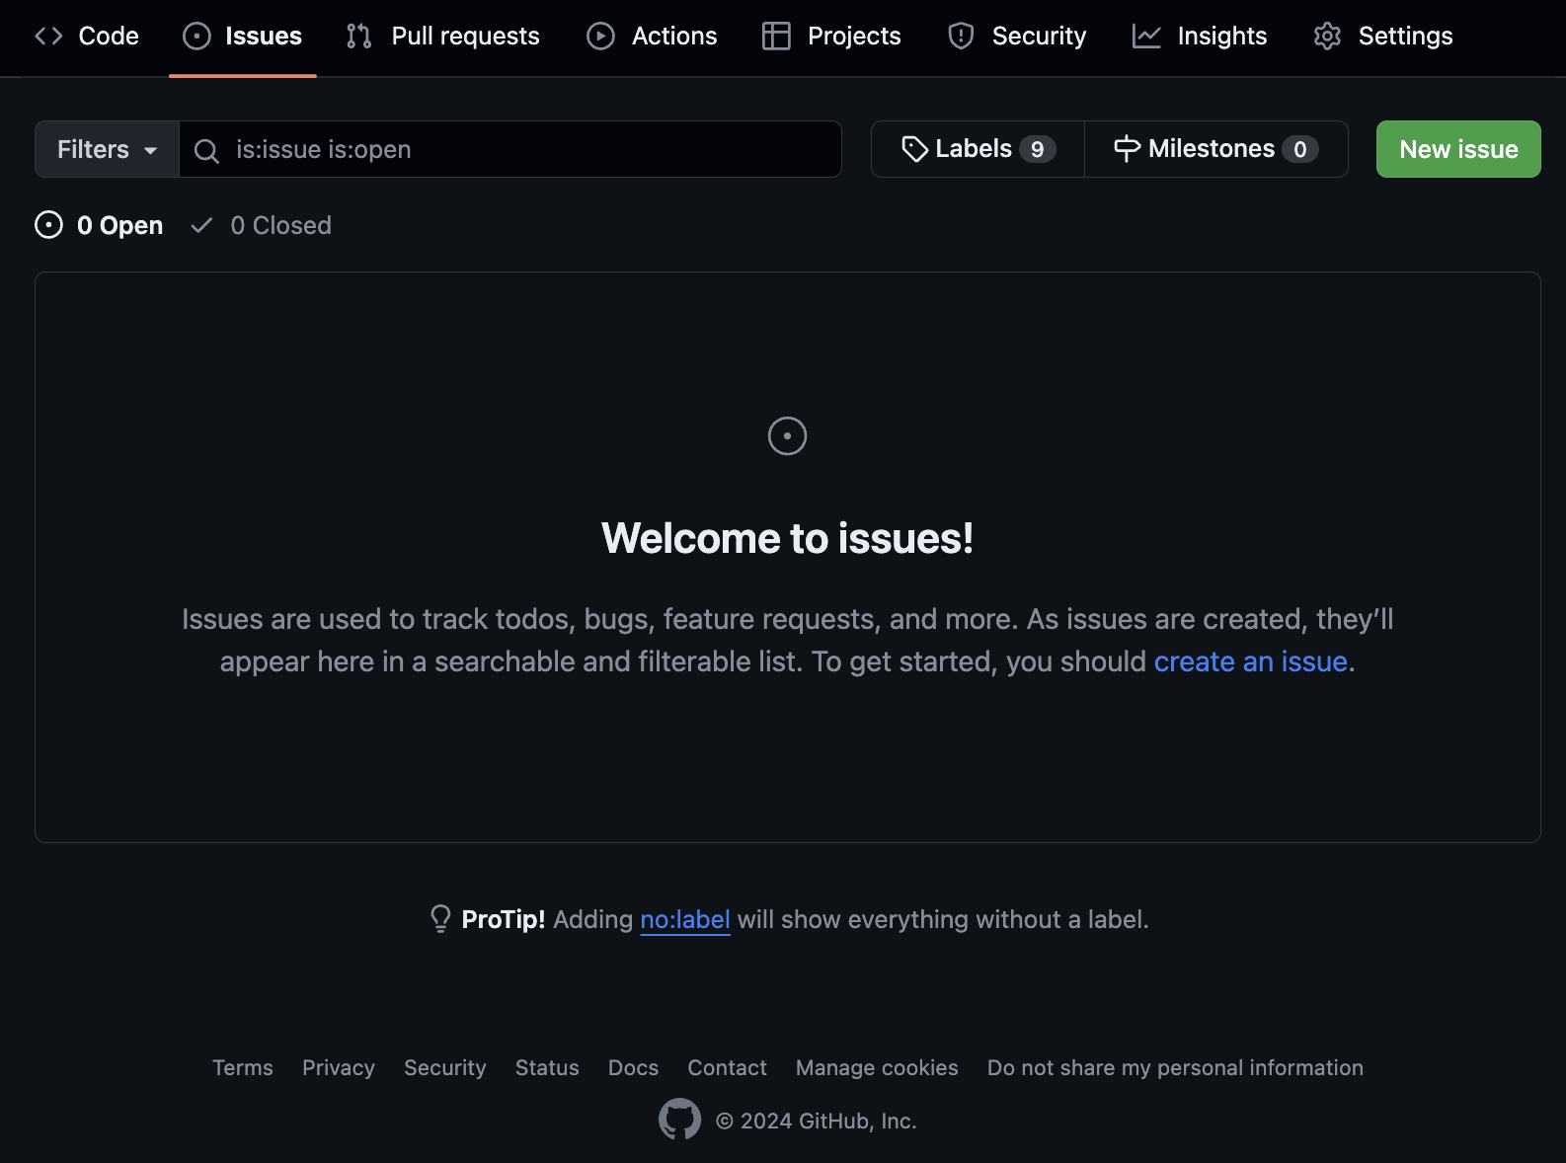Screen dimensions: 1566x1163
Task: Click the lightbulb ProTip icon
Action: click(x=440, y=919)
